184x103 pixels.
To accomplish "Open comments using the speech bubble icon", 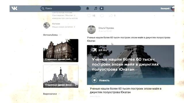I will coord(102,16).
